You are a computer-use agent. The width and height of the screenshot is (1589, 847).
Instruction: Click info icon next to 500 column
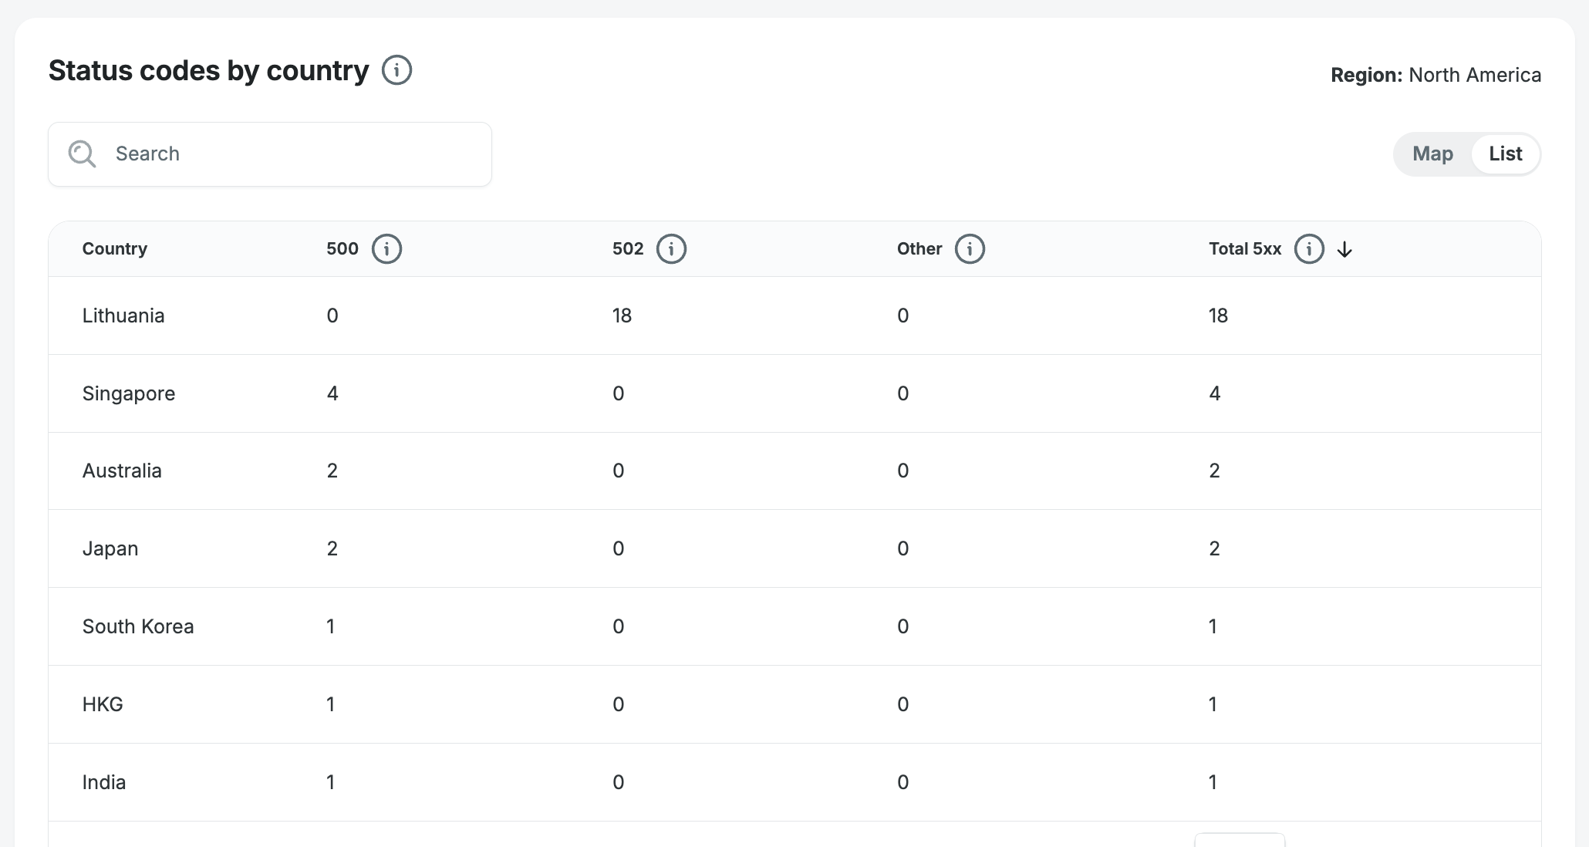(x=386, y=249)
